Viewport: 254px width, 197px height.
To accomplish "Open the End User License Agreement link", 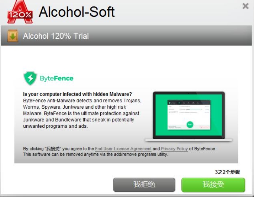I will [123, 149].
